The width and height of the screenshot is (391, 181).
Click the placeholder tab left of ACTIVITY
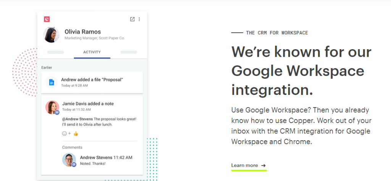click(x=55, y=52)
